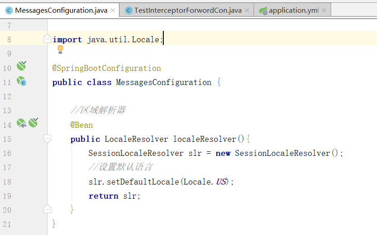Close the application.yml tab
Viewport: 377px width, 235px height.
pyautogui.click(x=324, y=10)
